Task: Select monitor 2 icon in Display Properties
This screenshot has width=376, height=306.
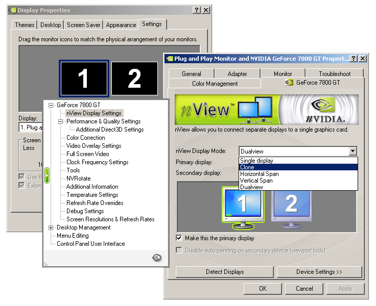Action: (134, 79)
